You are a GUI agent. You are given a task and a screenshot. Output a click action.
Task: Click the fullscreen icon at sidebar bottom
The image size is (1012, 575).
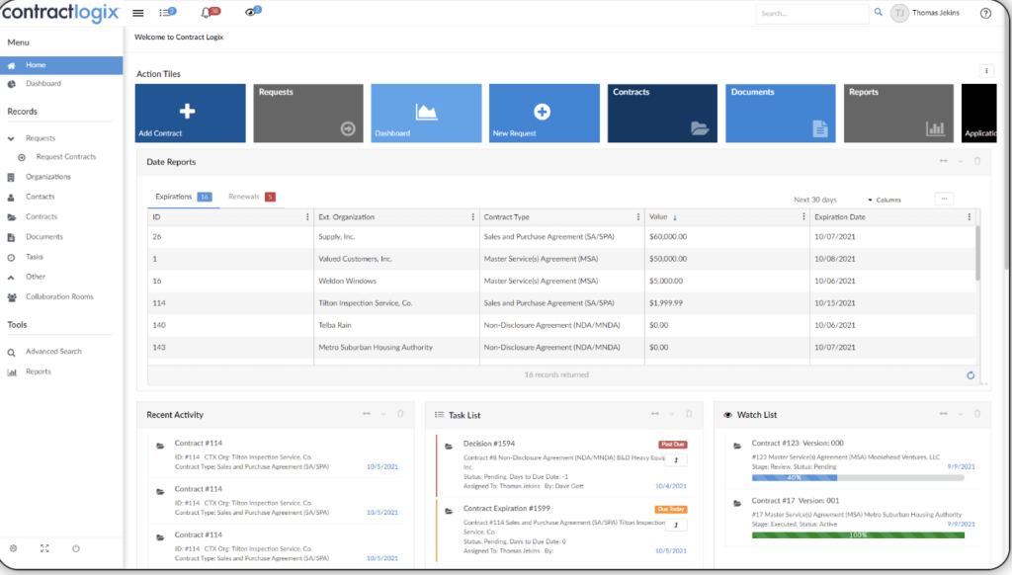pyautogui.click(x=44, y=548)
